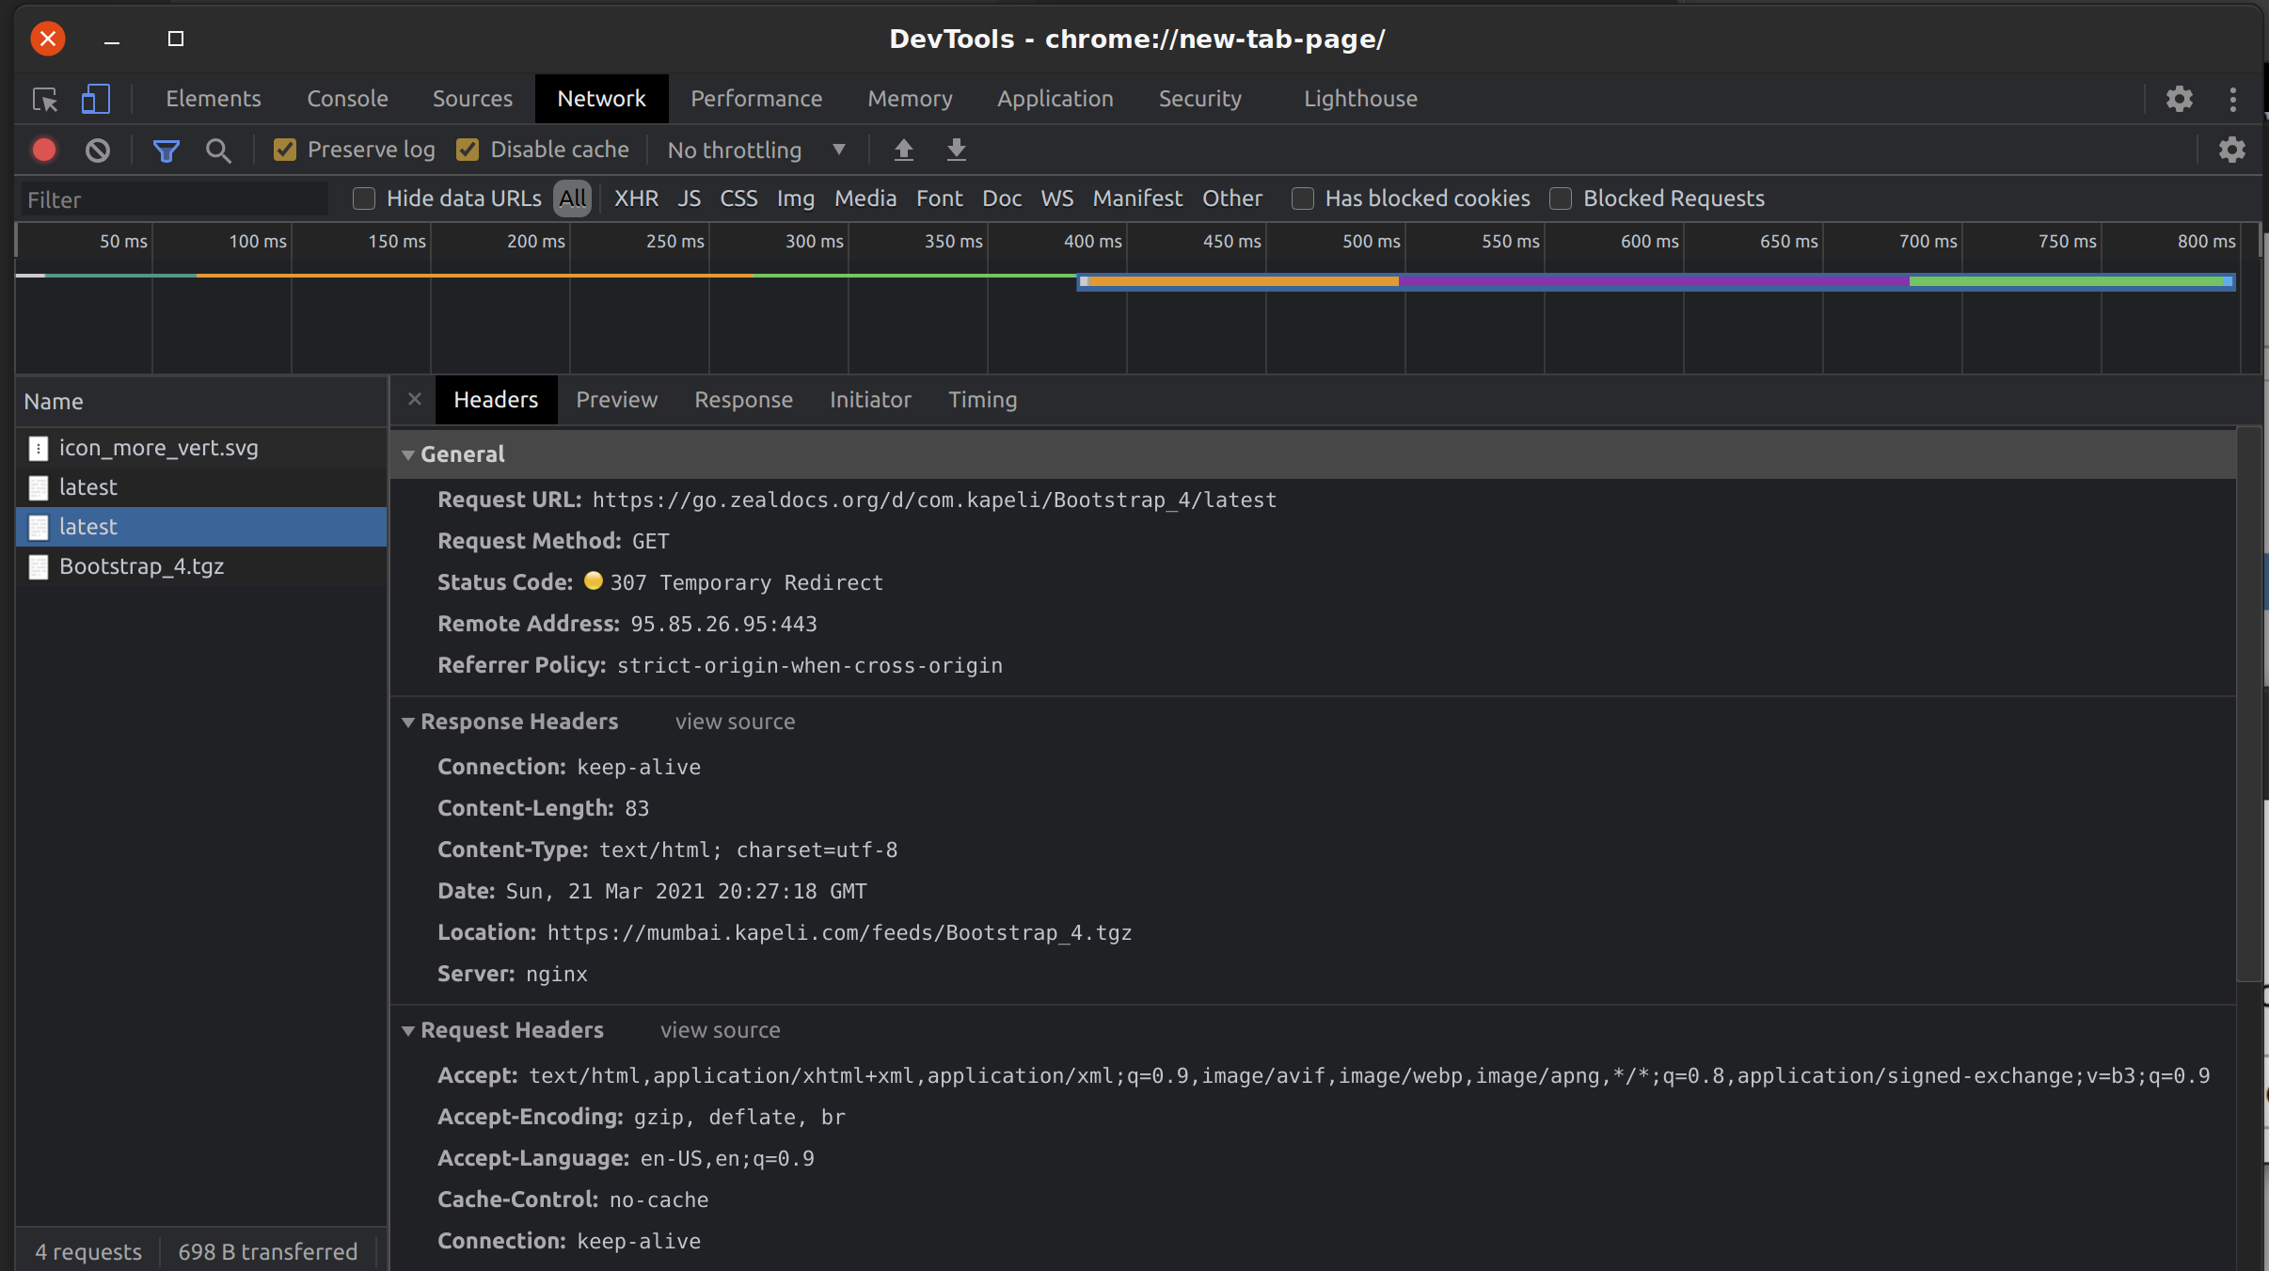Viewport: 2269px width, 1271px height.
Task: Toggle the device toolbar icon
Action: click(x=95, y=99)
